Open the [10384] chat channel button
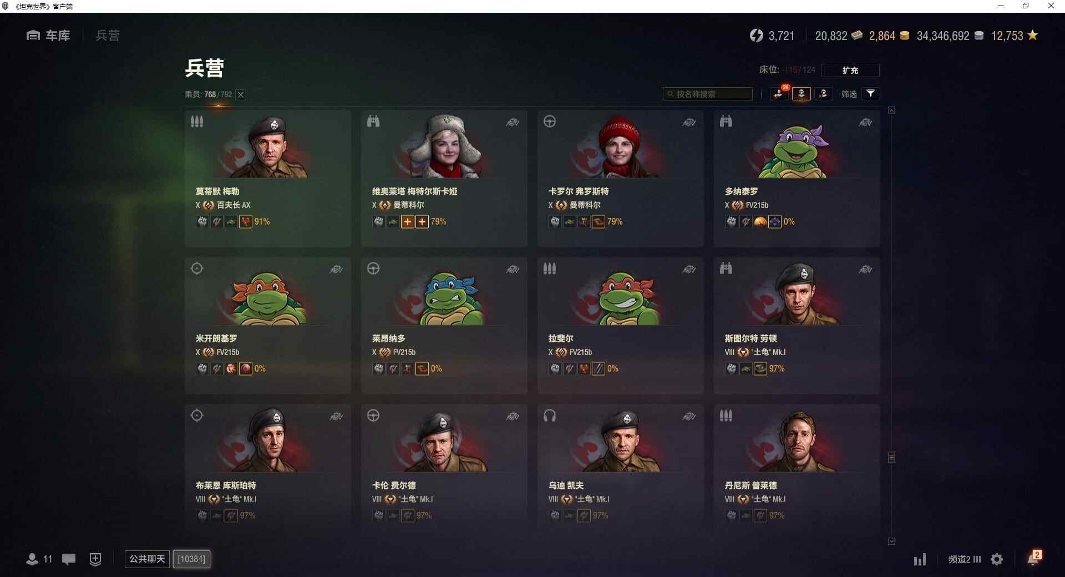 [191, 559]
